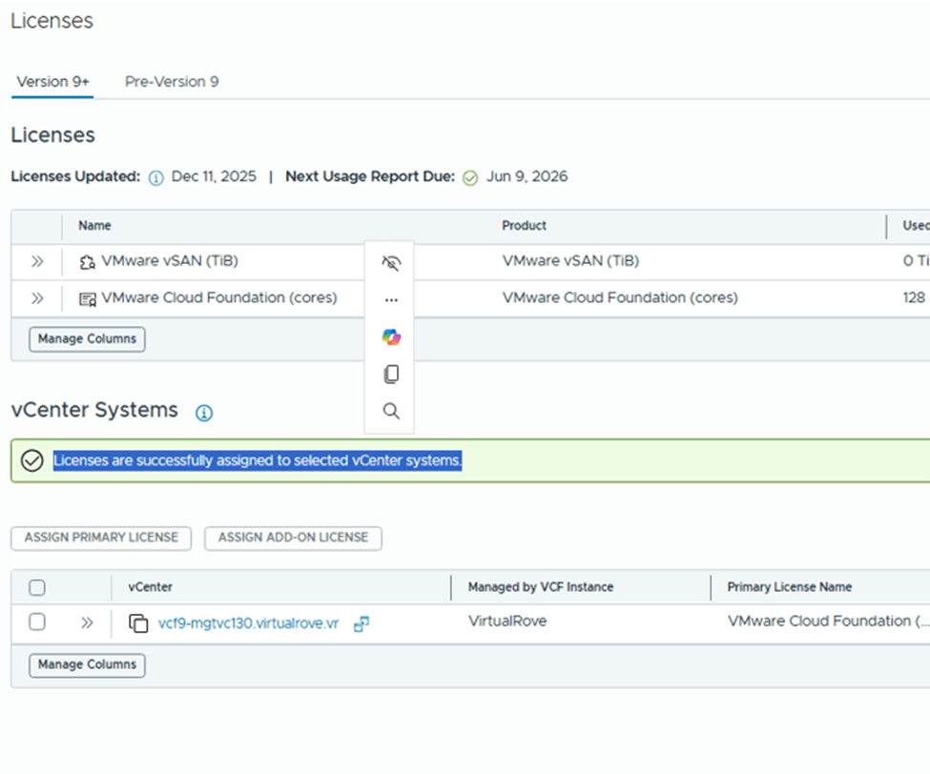Image resolution: width=930 pixels, height=774 pixels.
Task: Select the Version 9+ tab
Action: (x=53, y=82)
